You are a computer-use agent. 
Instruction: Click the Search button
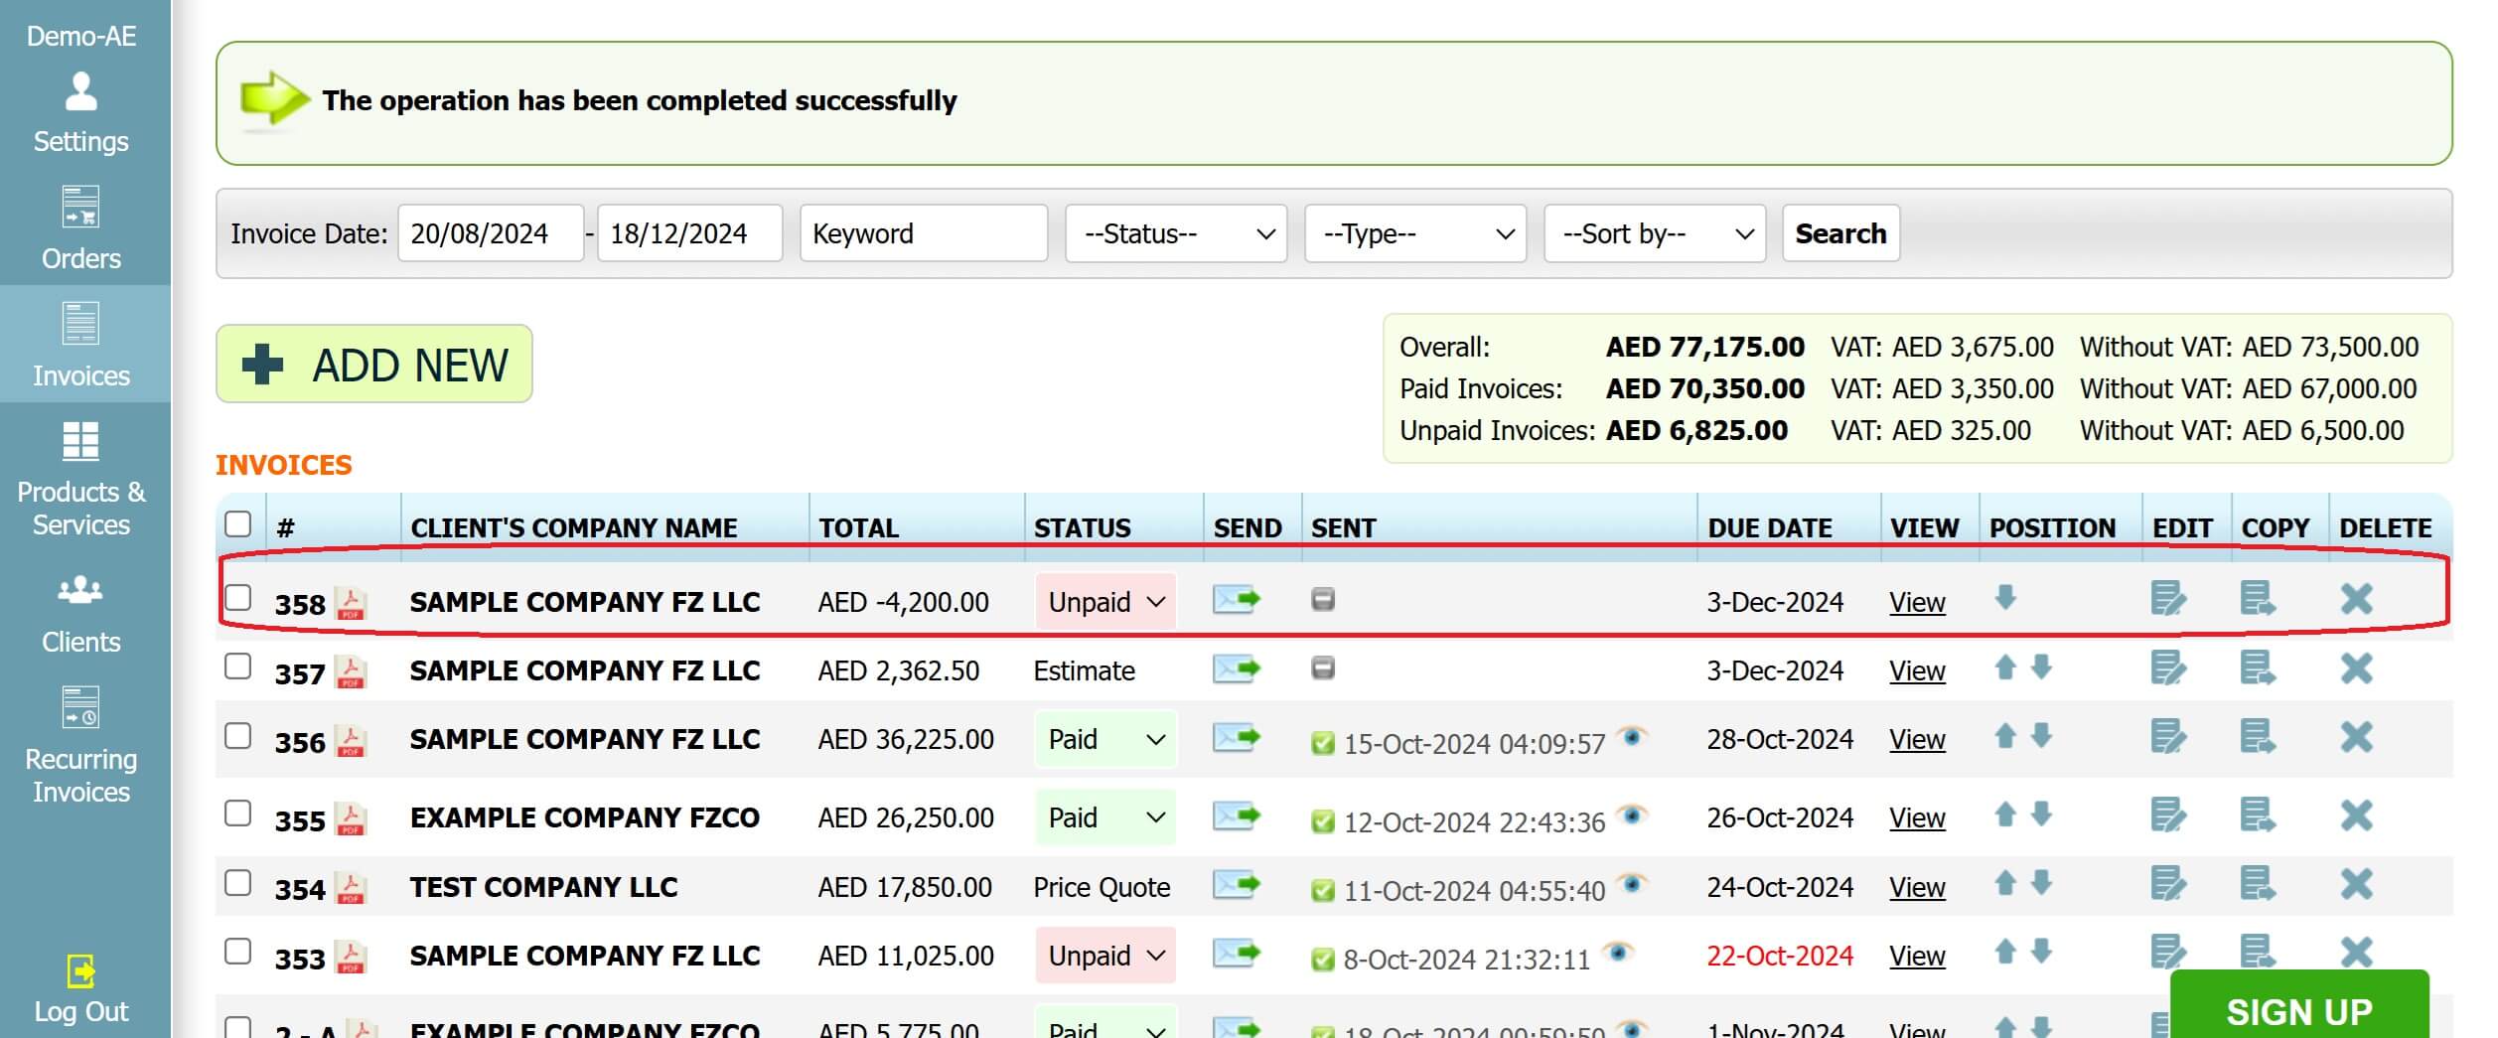[1839, 234]
